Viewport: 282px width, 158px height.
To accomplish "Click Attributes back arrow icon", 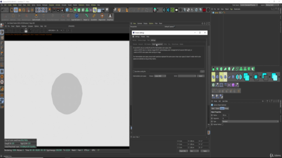I will tap(263, 101).
